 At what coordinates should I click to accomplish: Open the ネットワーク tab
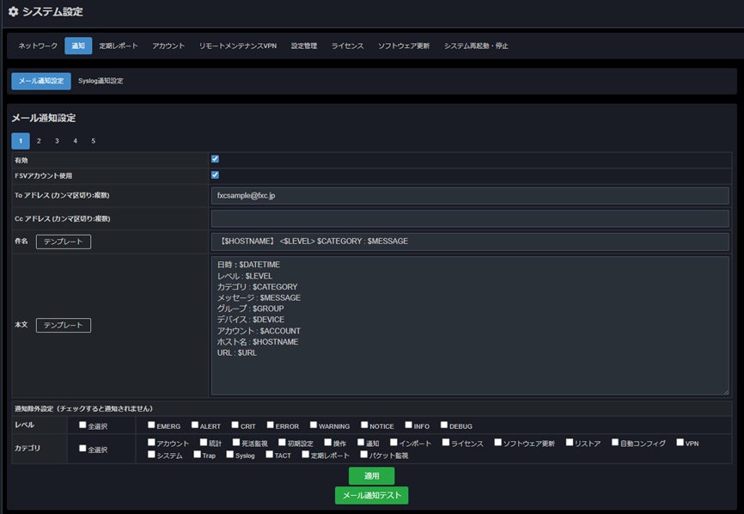[38, 46]
